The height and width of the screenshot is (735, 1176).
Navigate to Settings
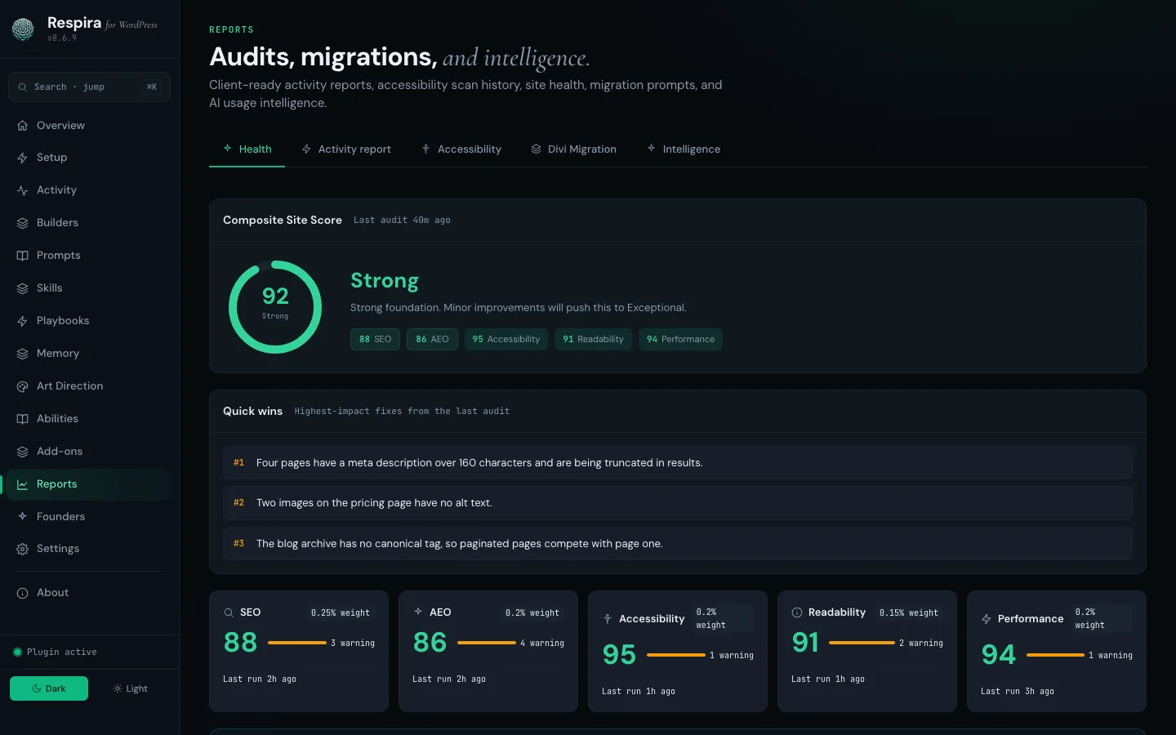[x=89, y=549]
